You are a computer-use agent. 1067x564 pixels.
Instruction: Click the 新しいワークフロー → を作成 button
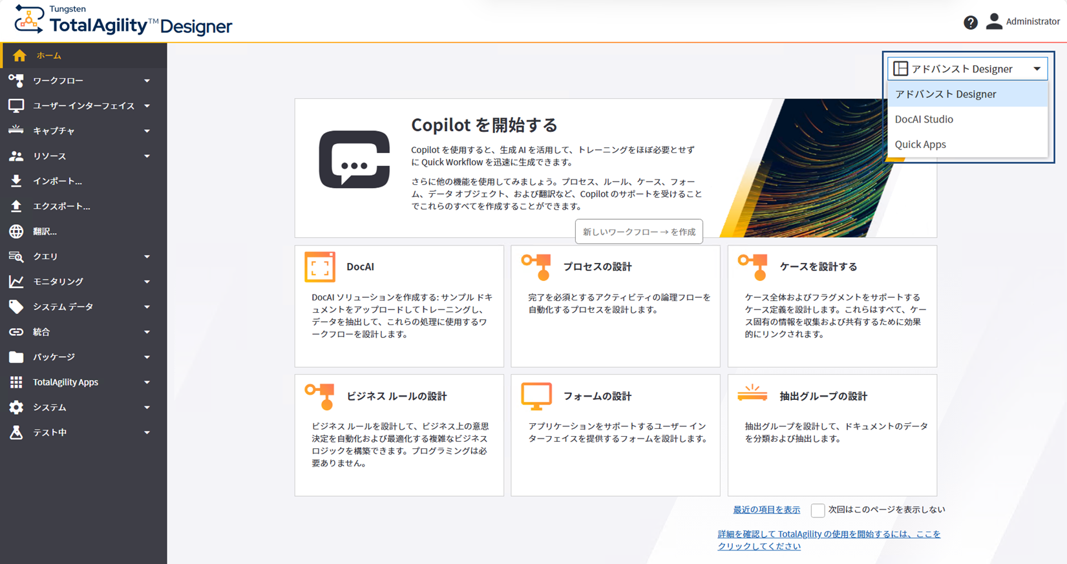pos(639,232)
